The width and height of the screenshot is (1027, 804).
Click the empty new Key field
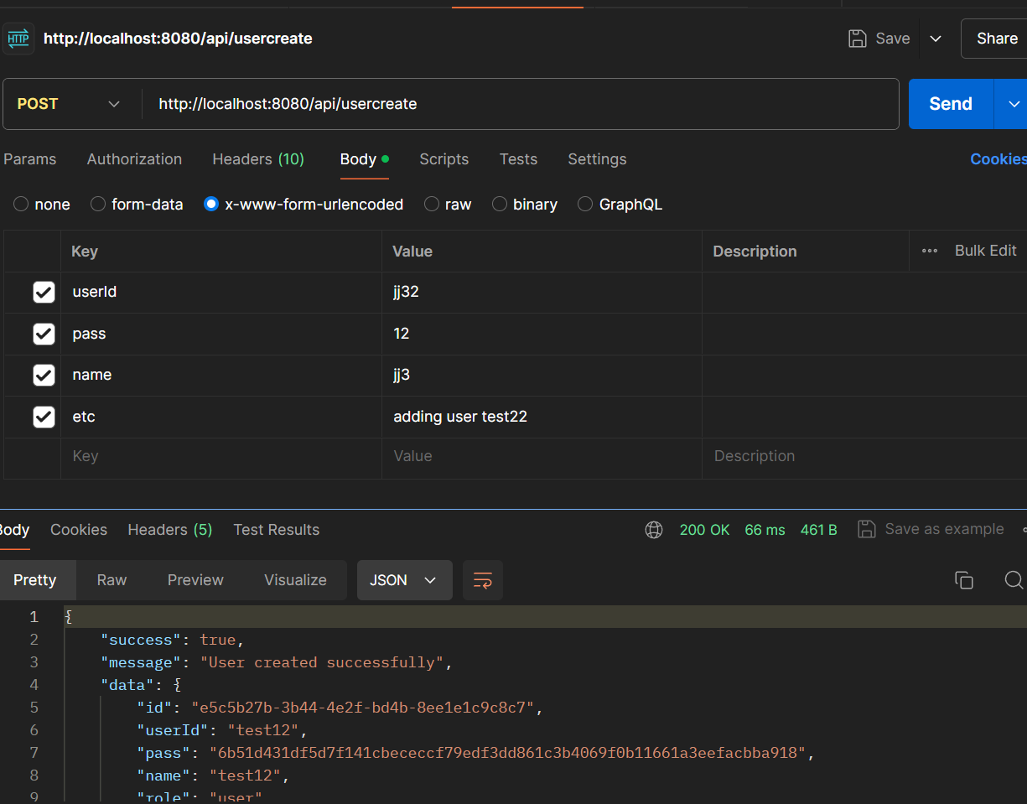click(221, 457)
